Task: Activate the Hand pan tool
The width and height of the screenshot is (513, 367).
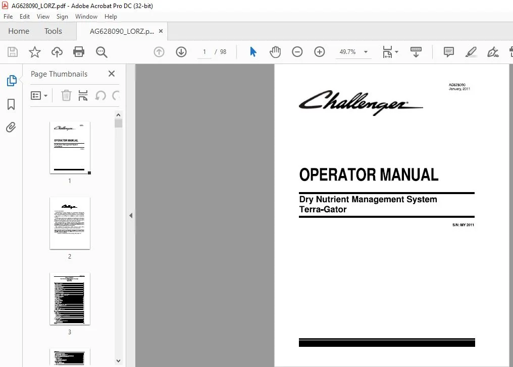Action: (x=275, y=52)
